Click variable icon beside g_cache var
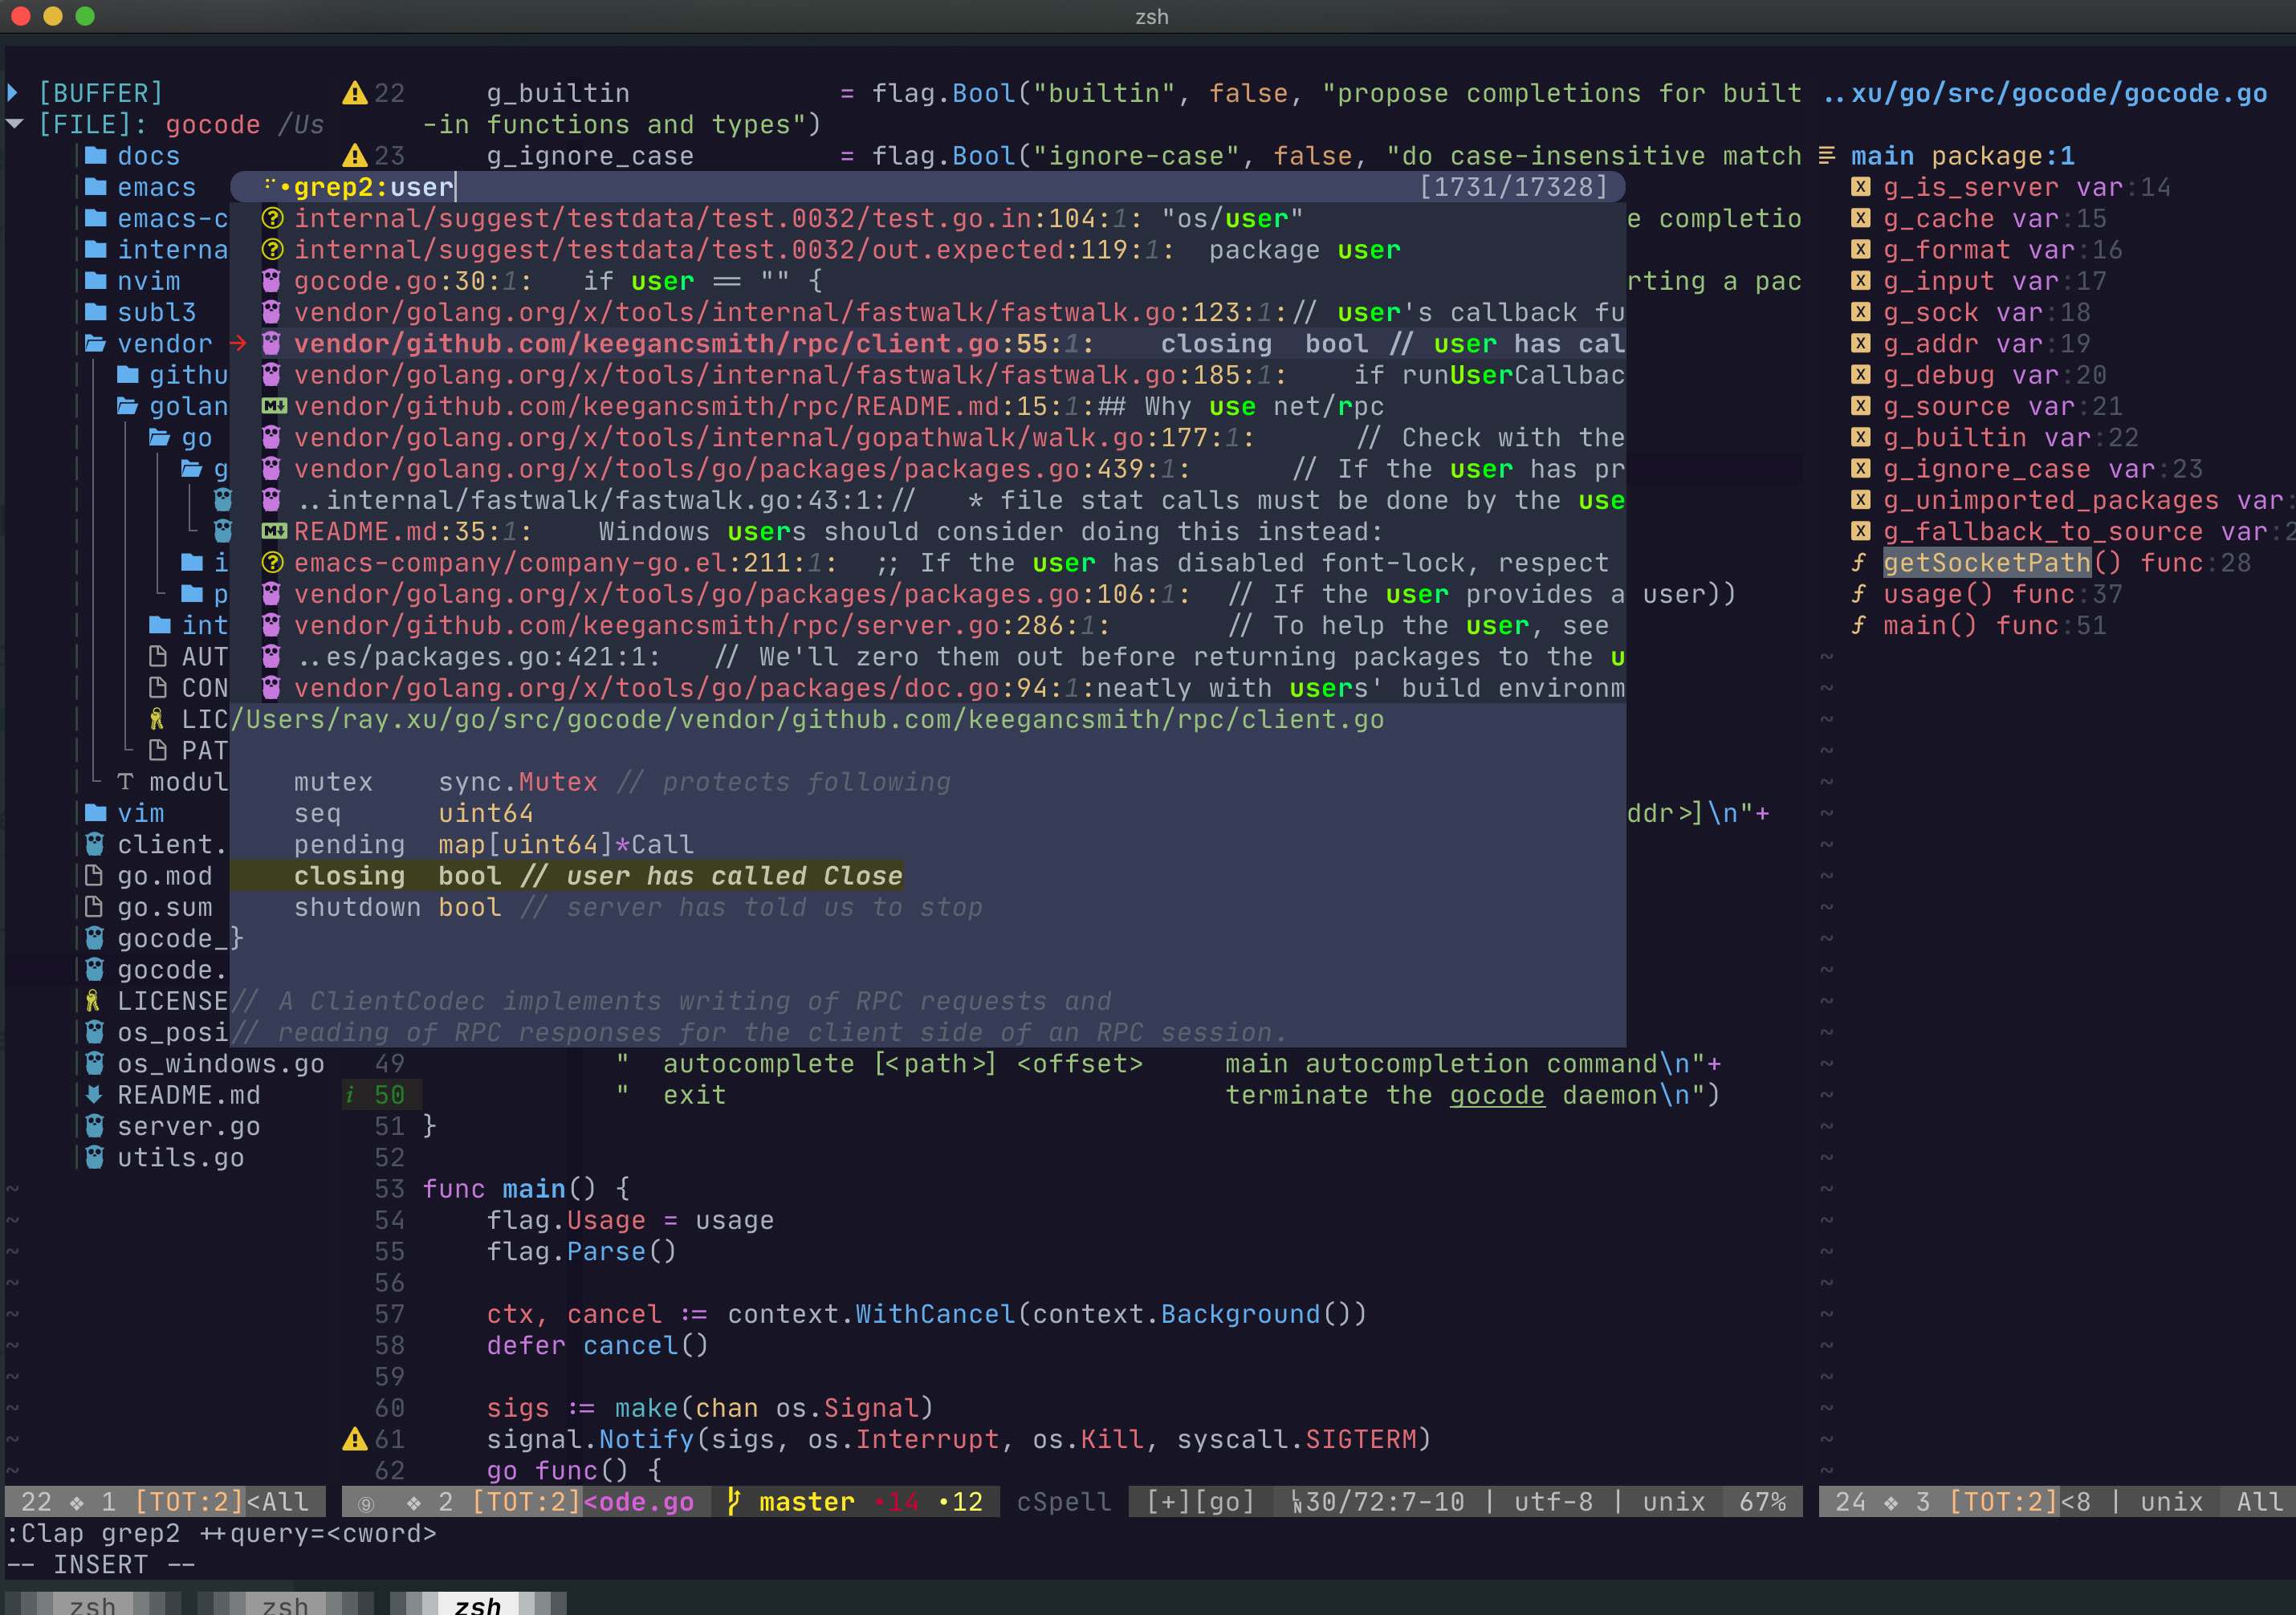The width and height of the screenshot is (2296, 1615). coord(1860,218)
